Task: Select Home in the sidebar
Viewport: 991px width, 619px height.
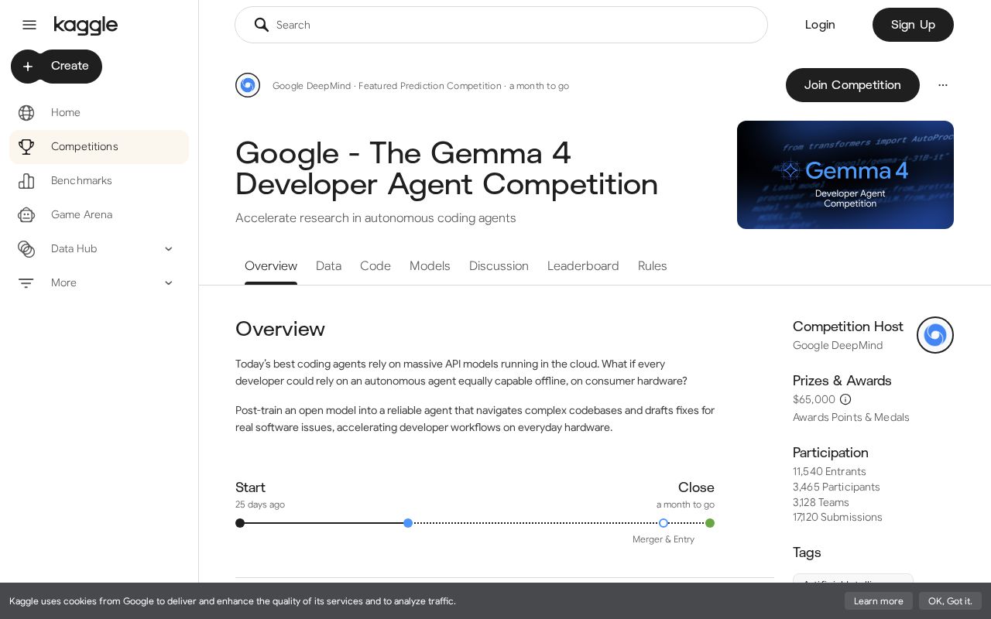Action: (x=99, y=113)
